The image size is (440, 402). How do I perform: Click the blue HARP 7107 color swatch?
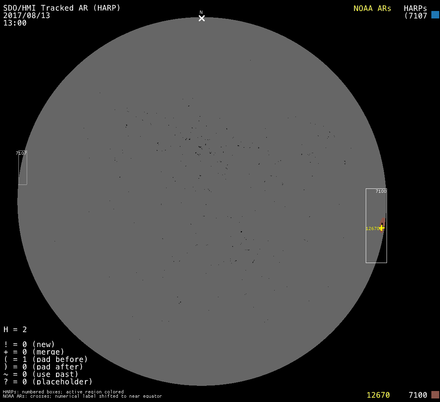point(435,15)
